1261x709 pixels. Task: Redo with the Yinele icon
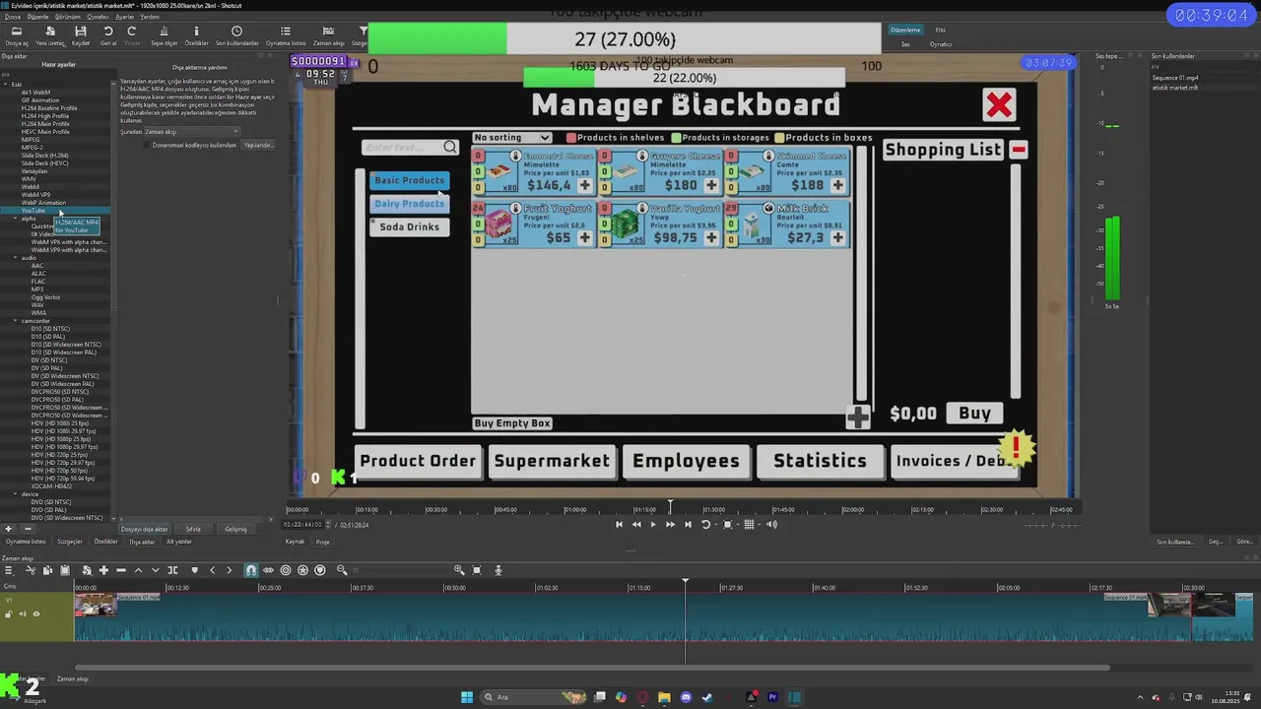pyautogui.click(x=131, y=35)
